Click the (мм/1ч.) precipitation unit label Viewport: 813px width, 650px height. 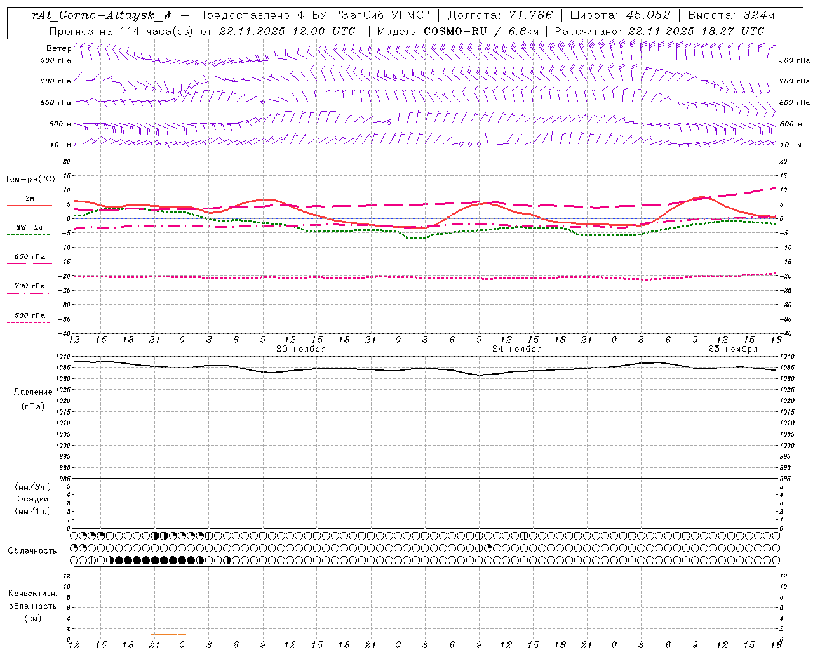coord(33,511)
